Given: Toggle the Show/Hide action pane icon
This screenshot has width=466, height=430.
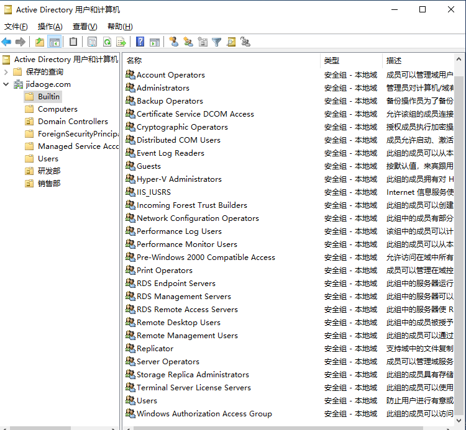Looking at the screenshot, I should coord(155,42).
